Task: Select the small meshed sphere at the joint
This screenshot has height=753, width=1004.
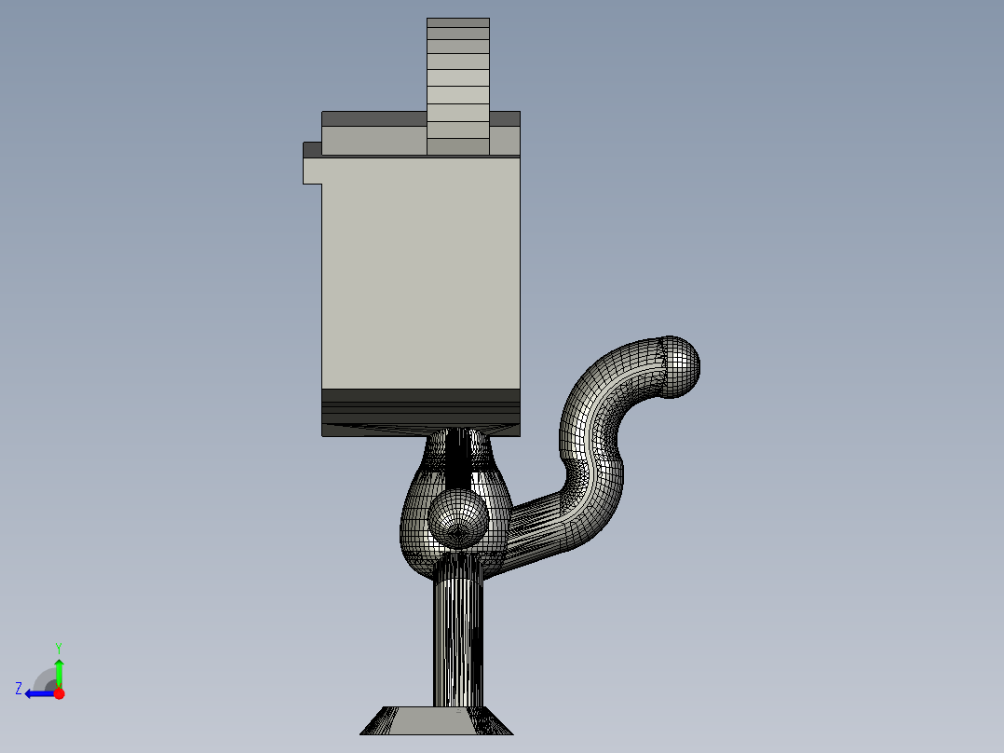Action: [458, 519]
